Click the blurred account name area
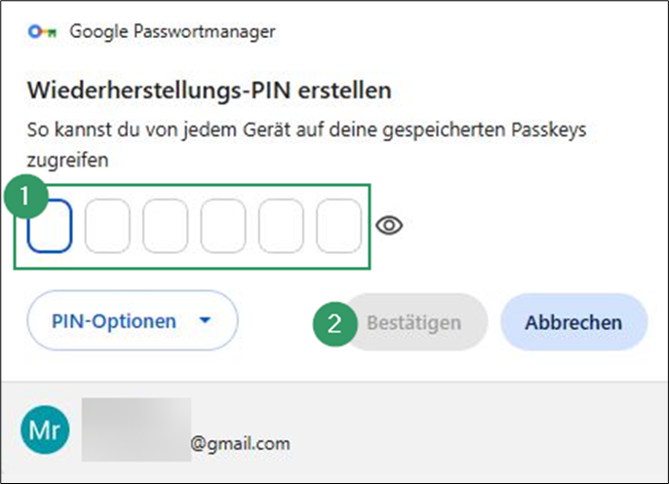Image resolution: width=669 pixels, height=484 pixels. tap(137, 429)
